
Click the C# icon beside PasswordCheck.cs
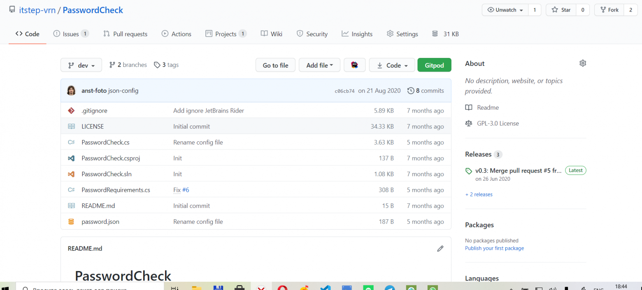tap(71, 142)
